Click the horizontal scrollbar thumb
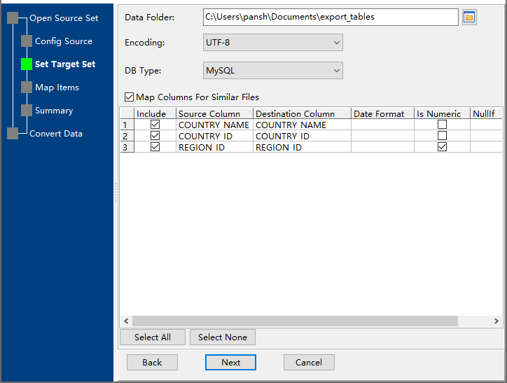This screenshot has height=383, width=507. [x=295, y=321]
